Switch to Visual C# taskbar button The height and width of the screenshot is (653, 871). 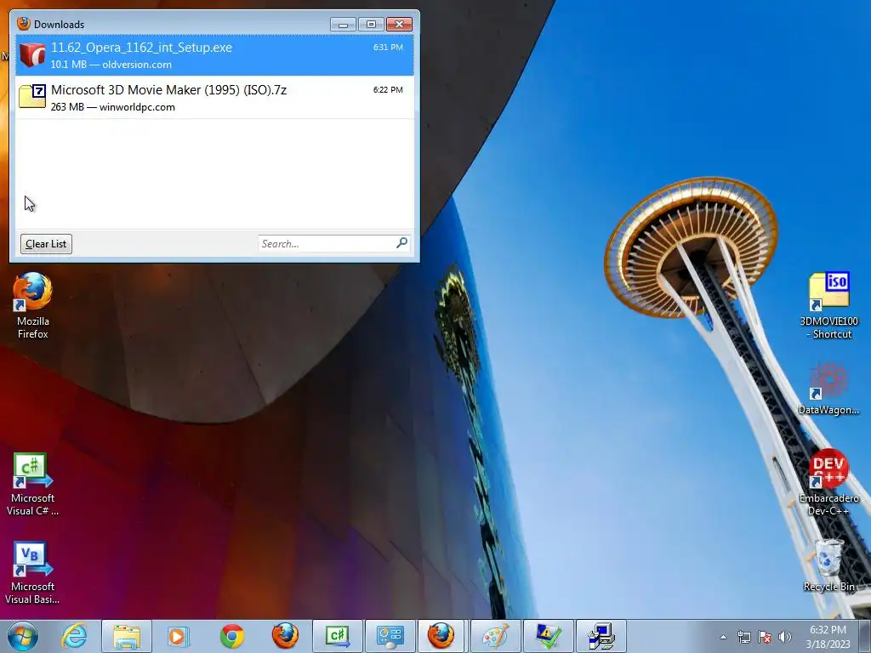338,636
